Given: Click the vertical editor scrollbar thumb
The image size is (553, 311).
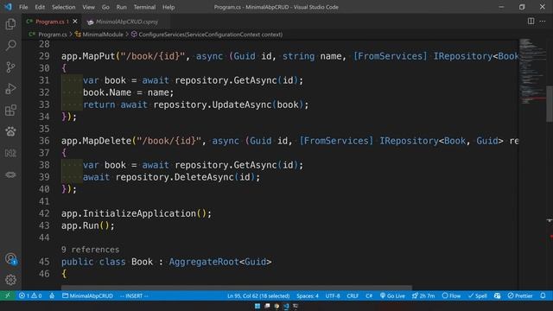Looking at the screenshot, I should 550,104.
